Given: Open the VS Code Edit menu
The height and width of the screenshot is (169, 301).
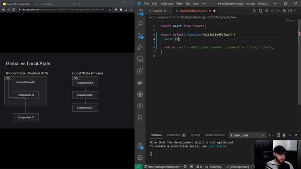Looking at the screenshot, I should click(155, 3).
